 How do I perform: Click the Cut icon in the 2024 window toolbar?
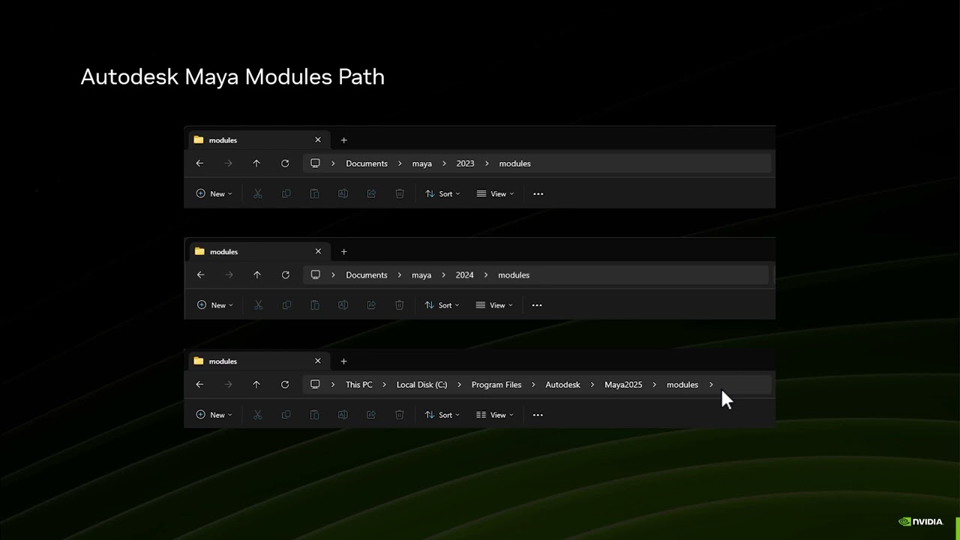258,305
